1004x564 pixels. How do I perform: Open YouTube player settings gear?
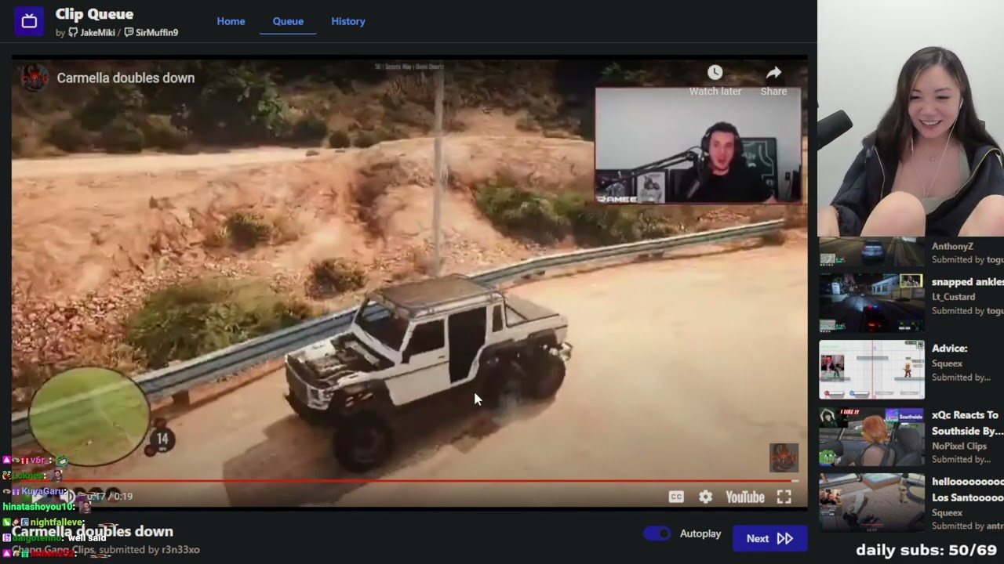click(706, 497)
